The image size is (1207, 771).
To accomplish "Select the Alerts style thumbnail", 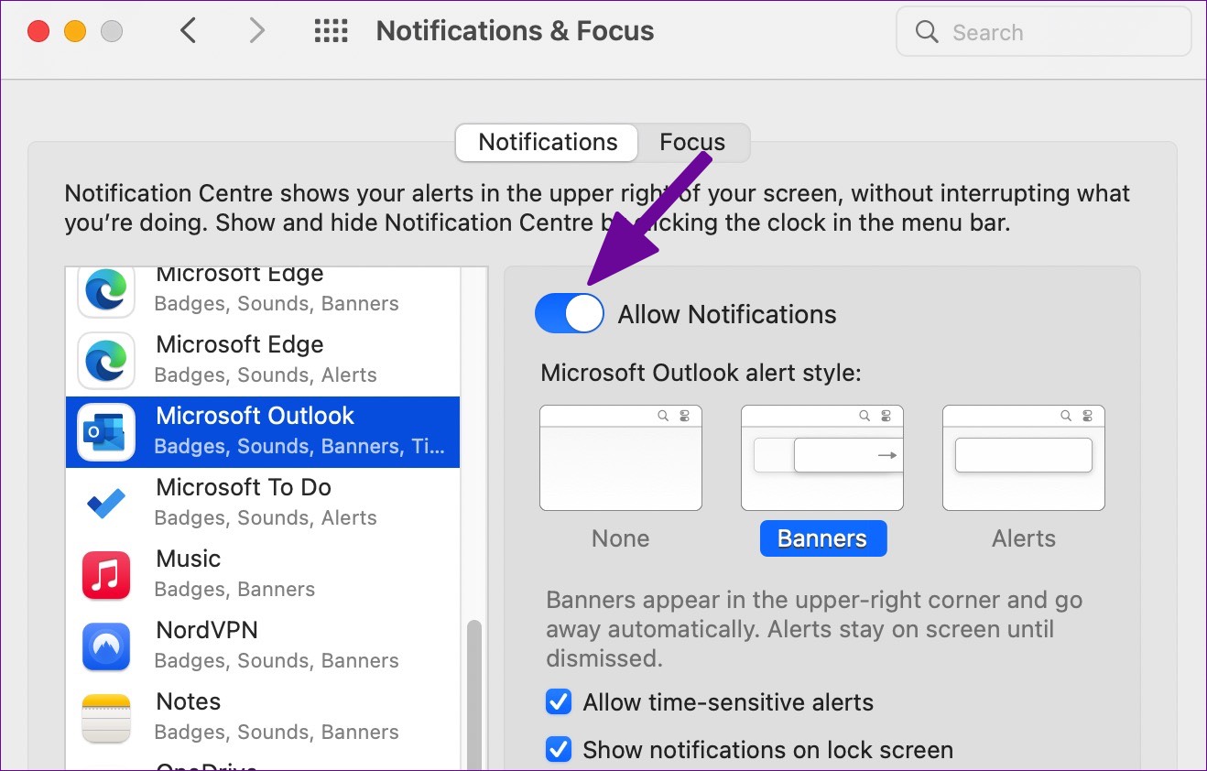I will pos(1023,458).
